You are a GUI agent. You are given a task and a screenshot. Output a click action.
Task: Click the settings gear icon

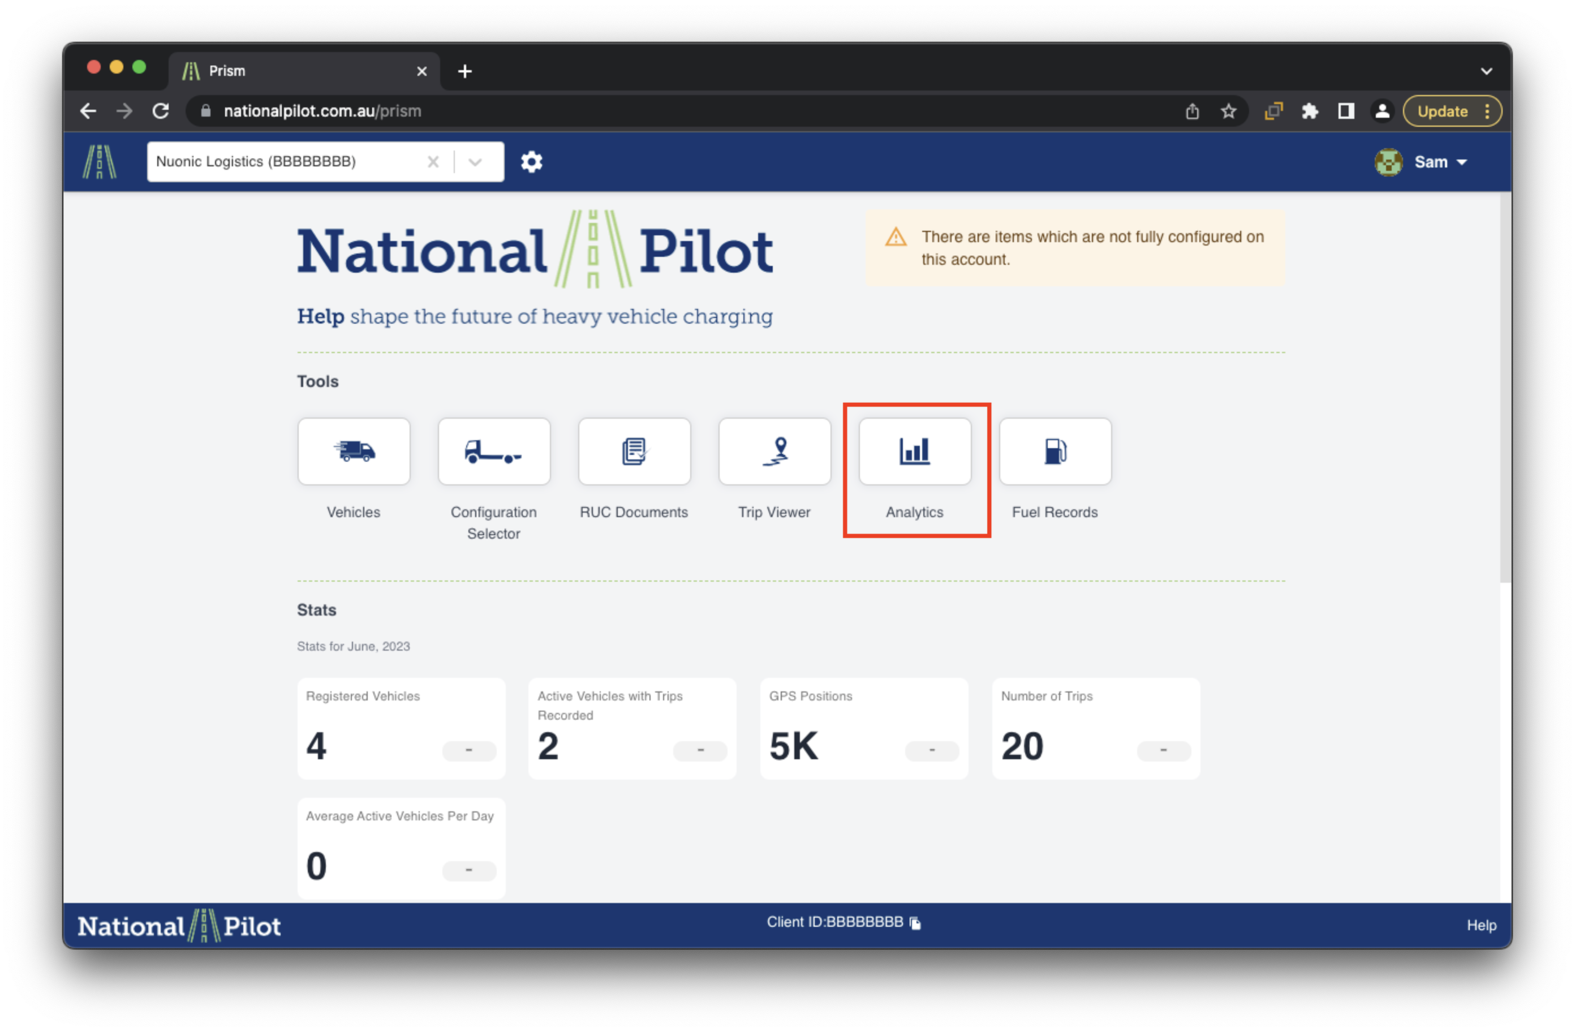tap(531, 161)
